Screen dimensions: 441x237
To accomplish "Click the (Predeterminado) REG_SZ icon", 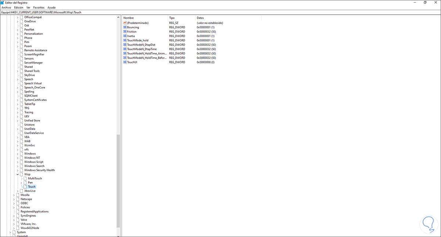I will coord(125,23).
